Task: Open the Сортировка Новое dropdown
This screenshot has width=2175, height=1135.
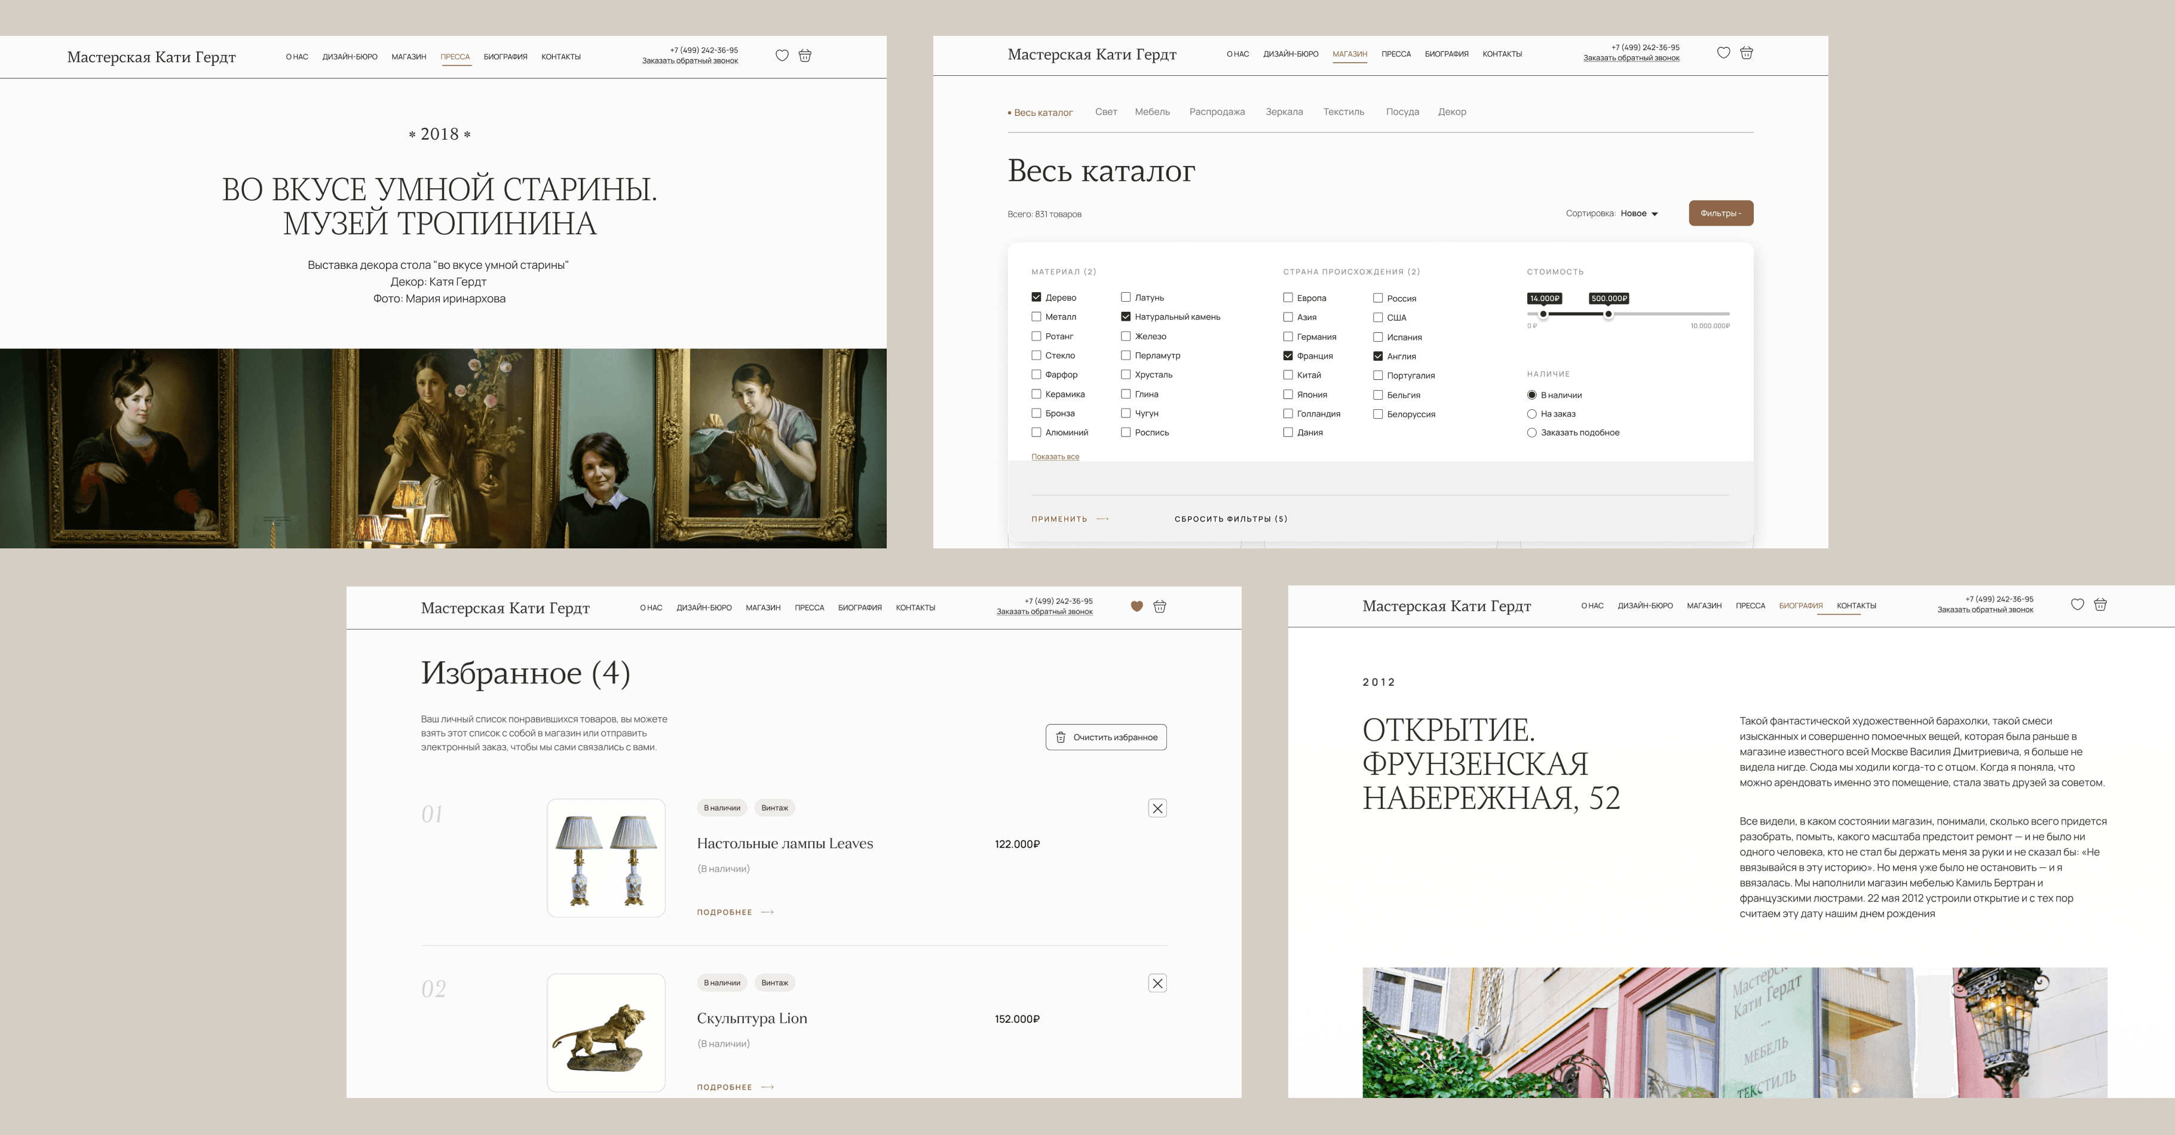Action: (x=1639, y=213)
